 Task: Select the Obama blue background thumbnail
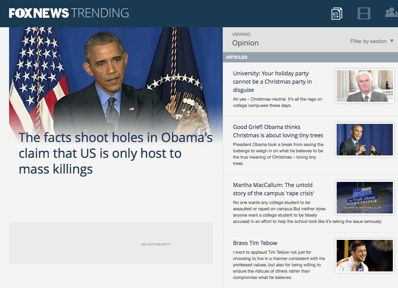(364, 140)
